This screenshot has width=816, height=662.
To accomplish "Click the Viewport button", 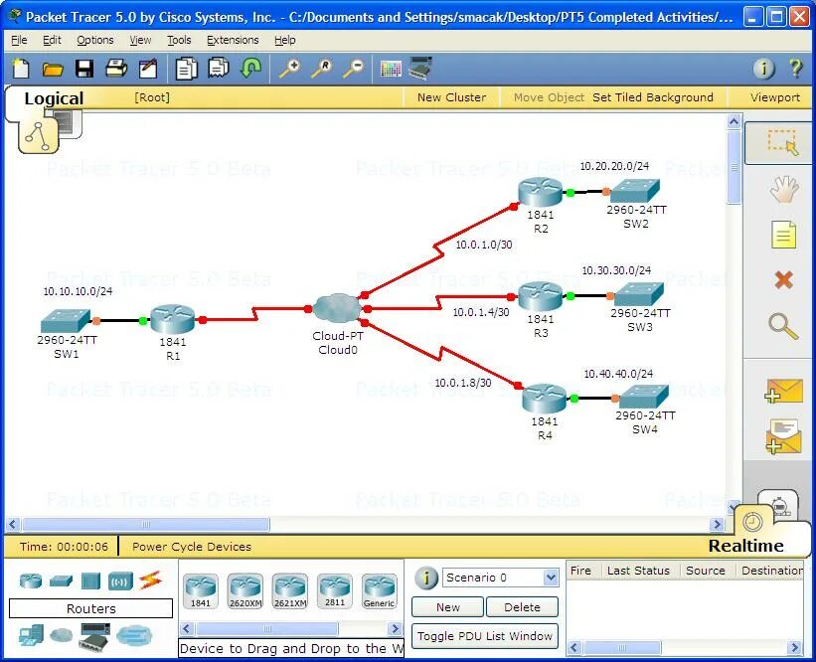I will point(775,97).
